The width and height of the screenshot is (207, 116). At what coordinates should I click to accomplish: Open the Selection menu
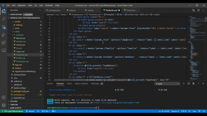point(22,5)
